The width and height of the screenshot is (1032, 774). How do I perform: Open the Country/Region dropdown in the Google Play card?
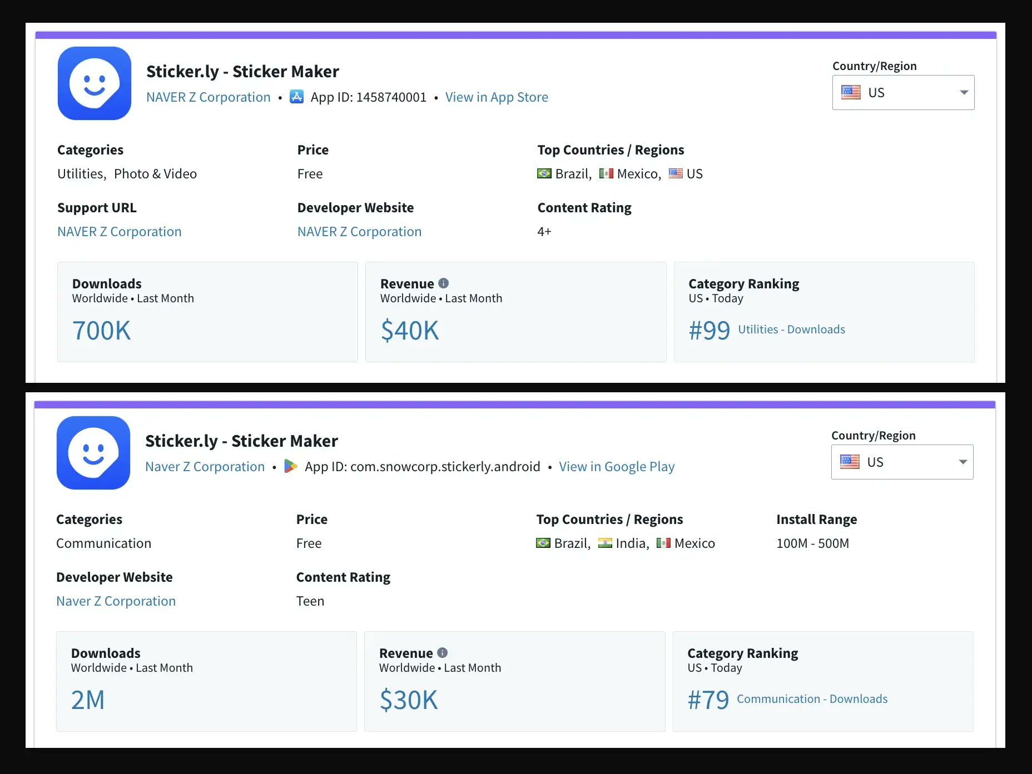902,462
